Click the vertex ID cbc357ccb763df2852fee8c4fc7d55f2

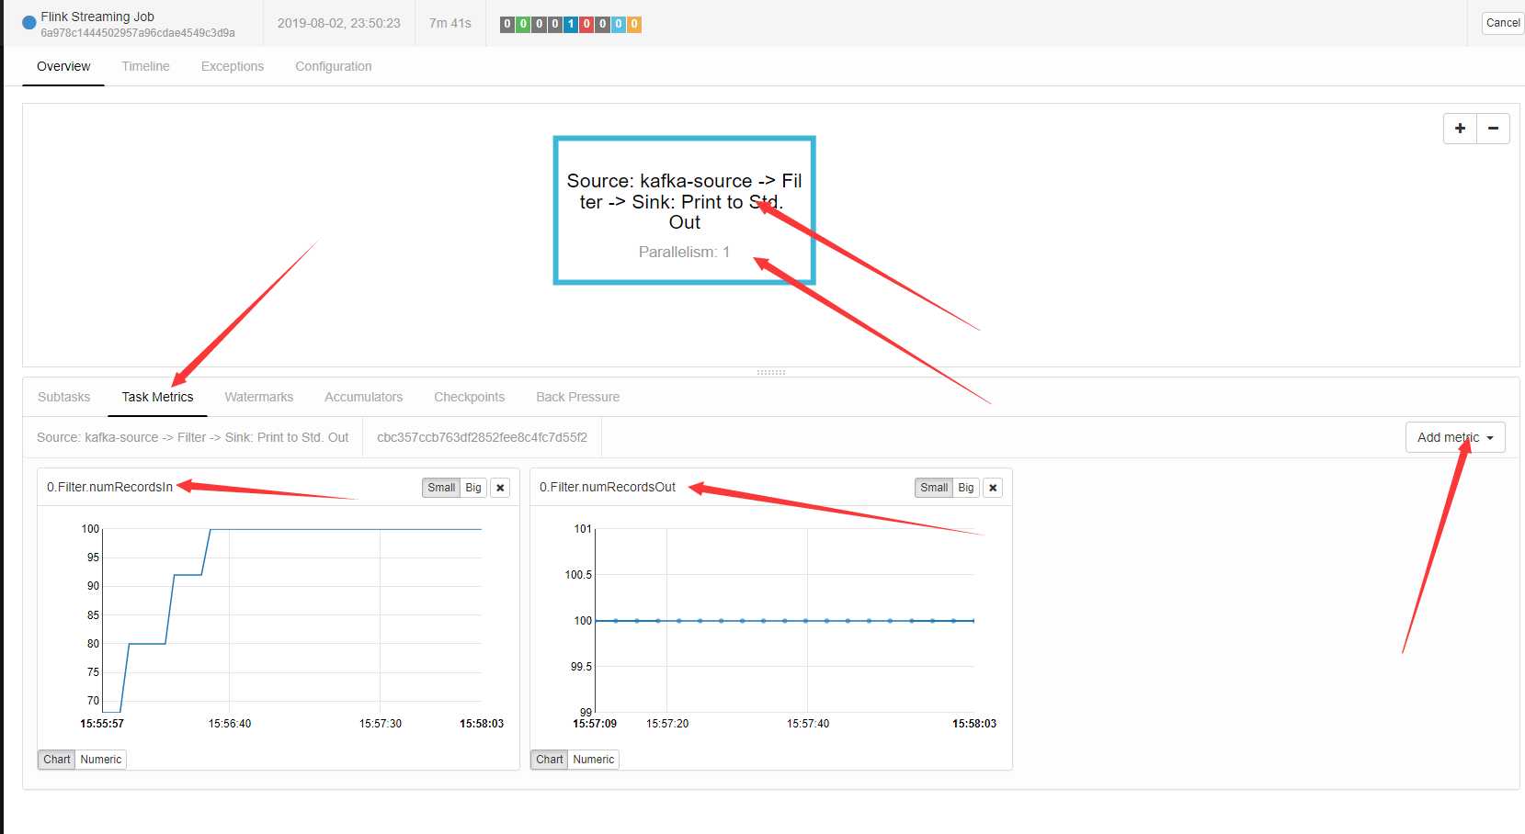483,437
